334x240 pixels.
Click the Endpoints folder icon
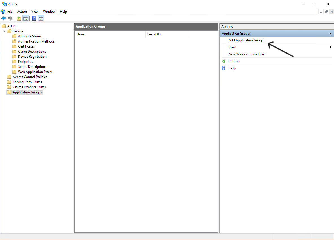coord(14,62)
